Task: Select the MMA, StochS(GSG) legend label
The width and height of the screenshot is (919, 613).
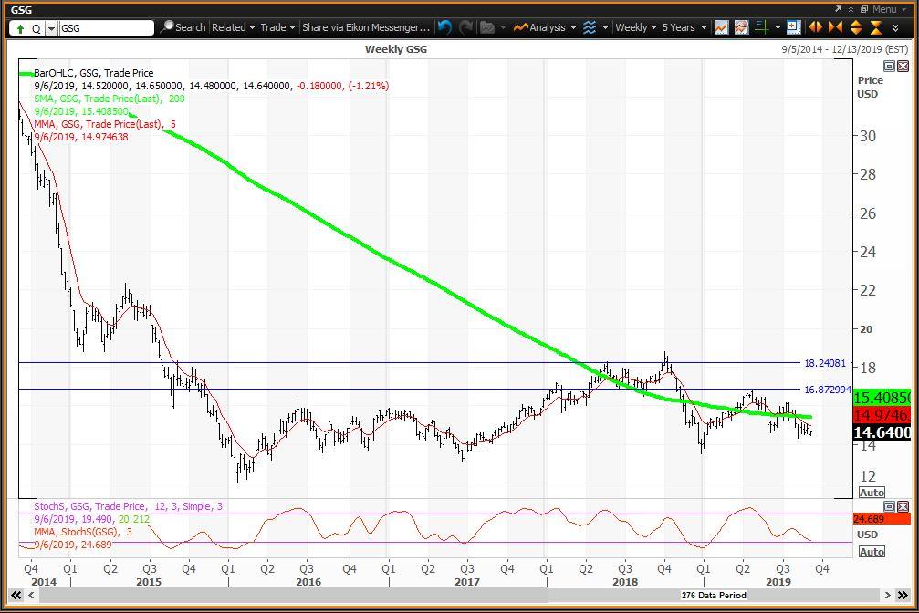Action: coord(83,532)
